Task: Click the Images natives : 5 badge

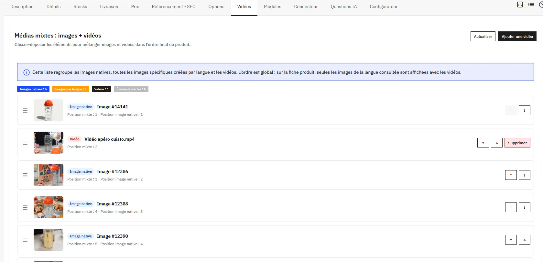Action: point(33,89)
